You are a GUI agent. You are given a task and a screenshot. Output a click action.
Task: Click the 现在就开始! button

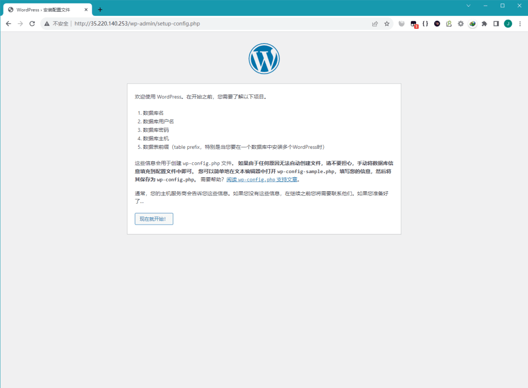pyautogui.click(x=154, y=219)
